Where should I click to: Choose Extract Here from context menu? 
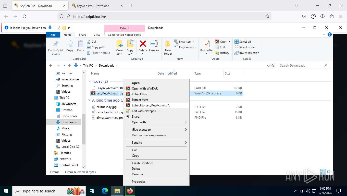tap(156, 100)
